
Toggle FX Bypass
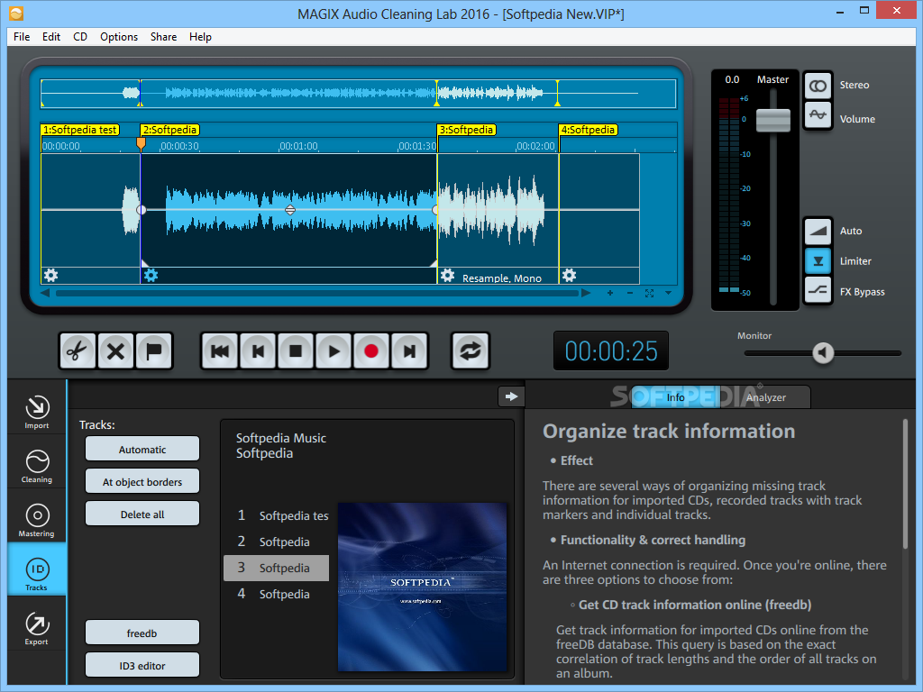coord(818,290)
